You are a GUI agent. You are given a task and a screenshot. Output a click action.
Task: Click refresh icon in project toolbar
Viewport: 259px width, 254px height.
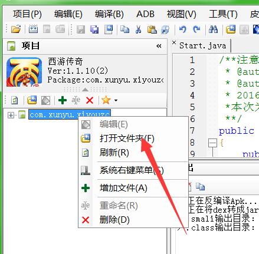pyautogui.click(x=14, y=100)
